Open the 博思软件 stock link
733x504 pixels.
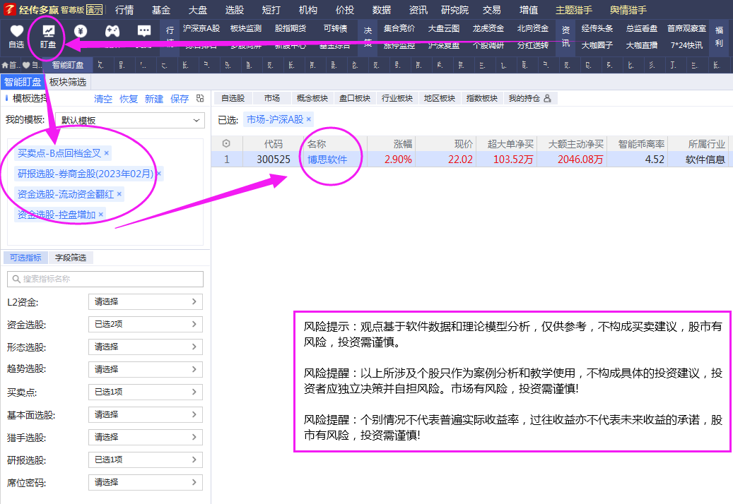[327, 160]
